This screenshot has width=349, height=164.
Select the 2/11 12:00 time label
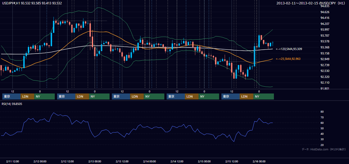pos(13,161)
